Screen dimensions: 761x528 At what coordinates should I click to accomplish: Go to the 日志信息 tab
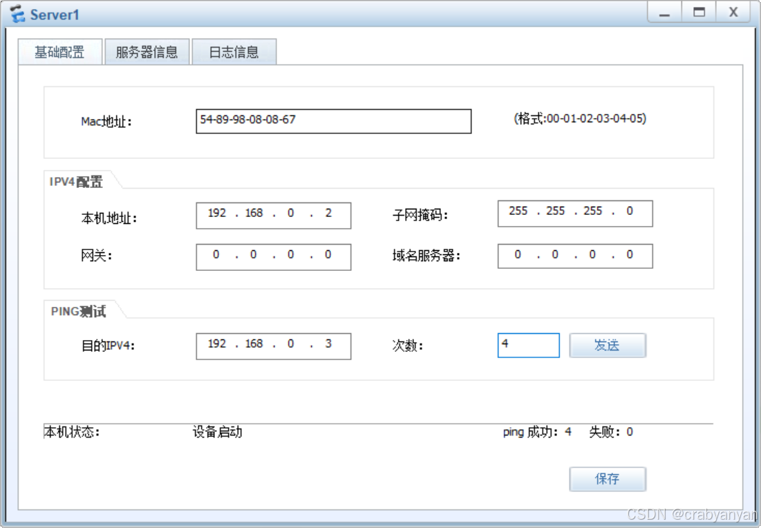[234, 53]
